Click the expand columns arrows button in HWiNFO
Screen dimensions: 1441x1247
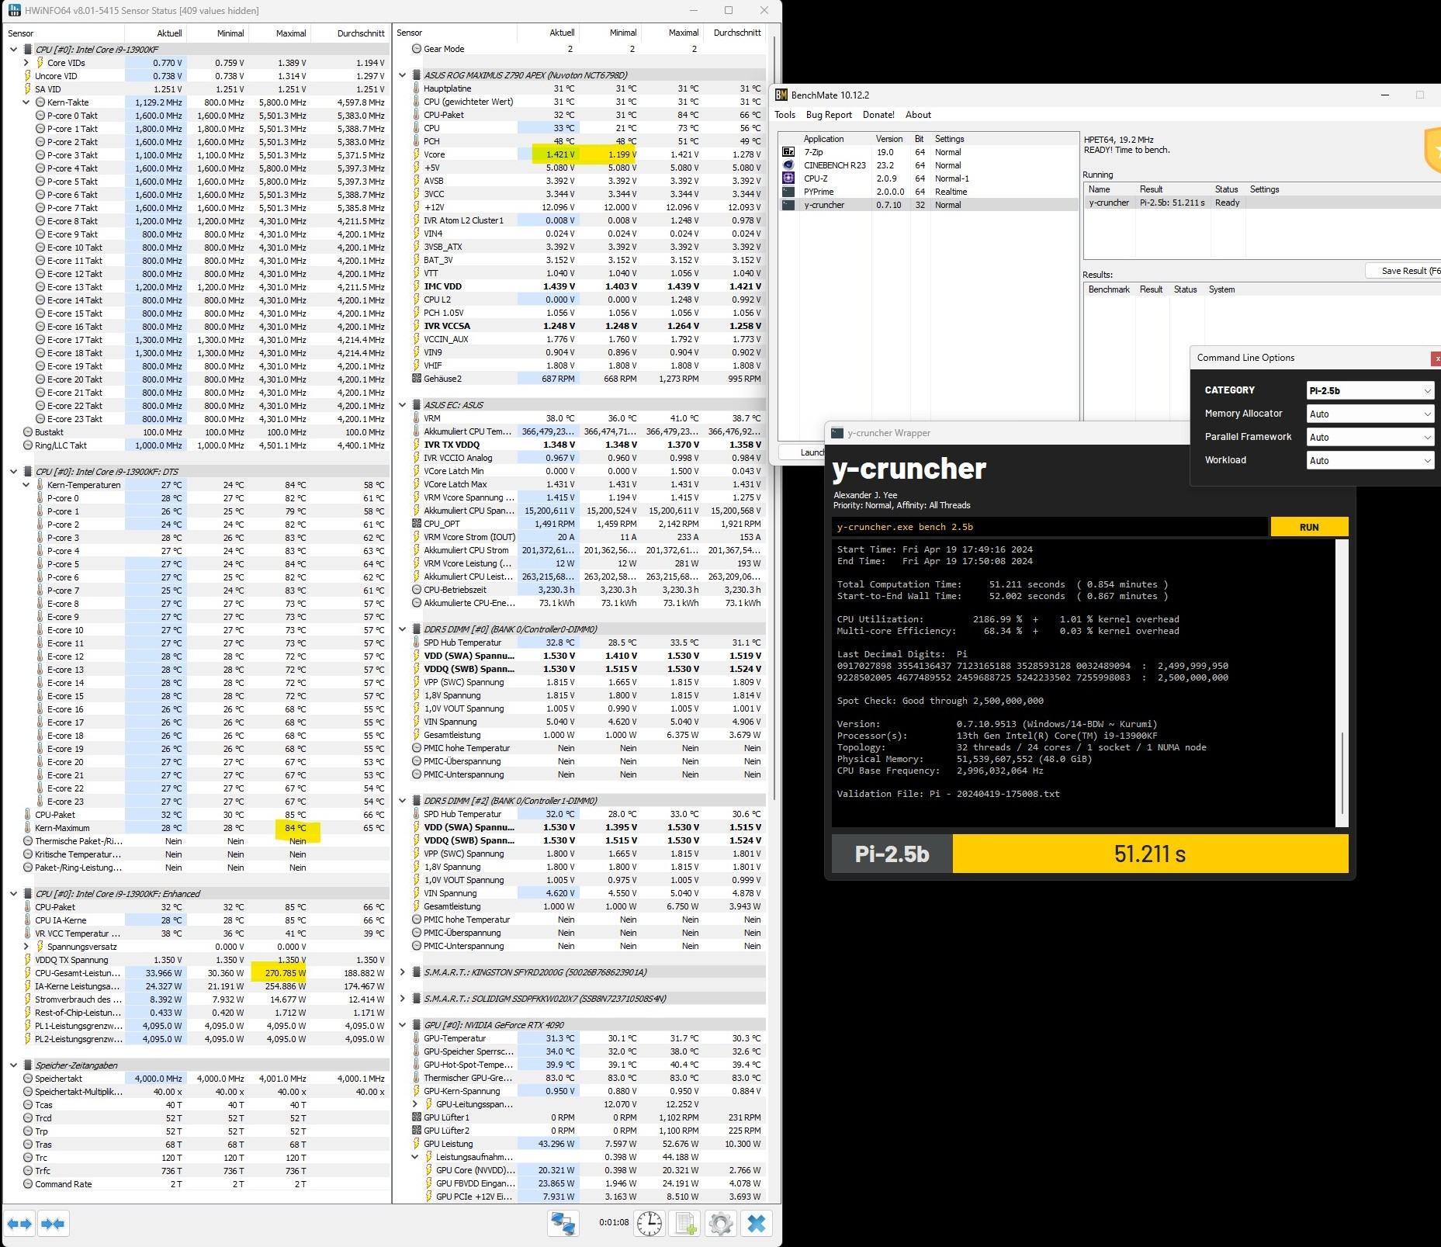tap(20, 1224)
